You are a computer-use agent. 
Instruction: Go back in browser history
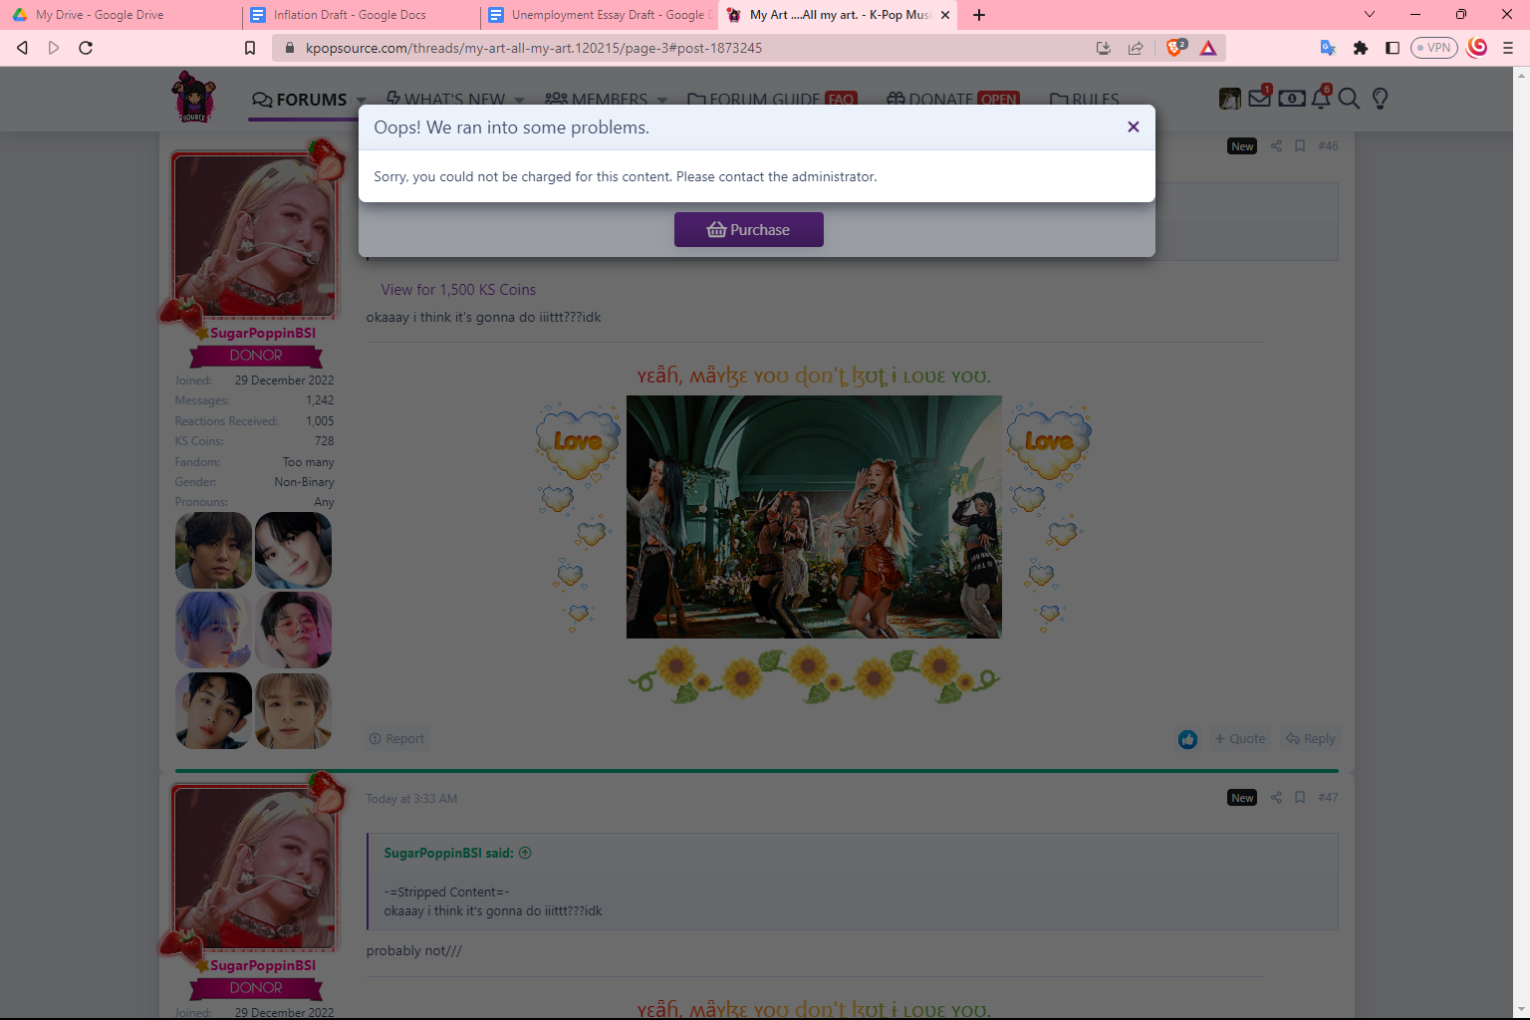coord(22,48)
